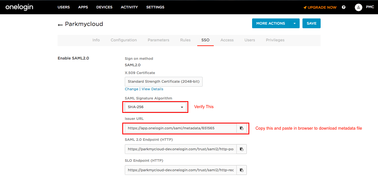The image size is (378, 183).
Task: Open the Activity menu
Action: [129, 7]
